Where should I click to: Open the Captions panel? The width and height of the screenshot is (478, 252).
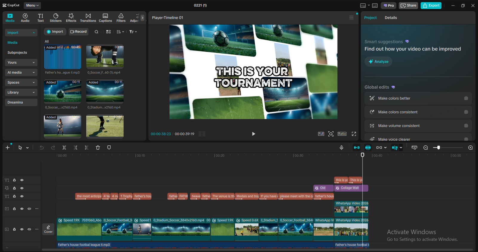105,18
